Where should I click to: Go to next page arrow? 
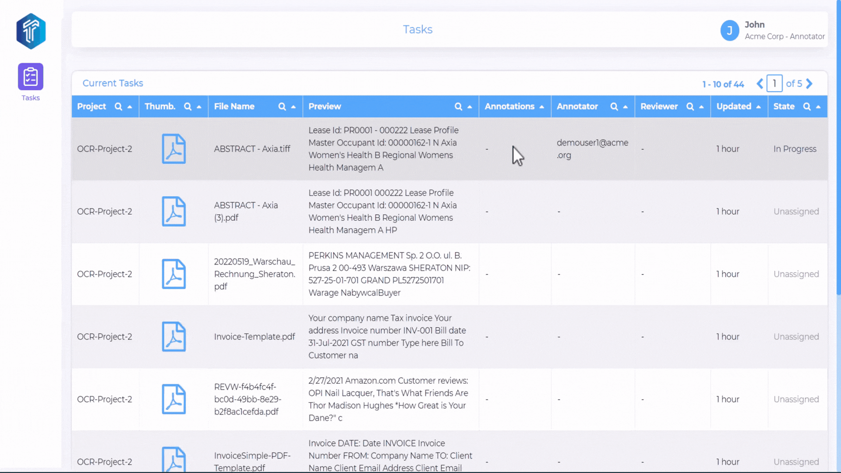(809, 84)
